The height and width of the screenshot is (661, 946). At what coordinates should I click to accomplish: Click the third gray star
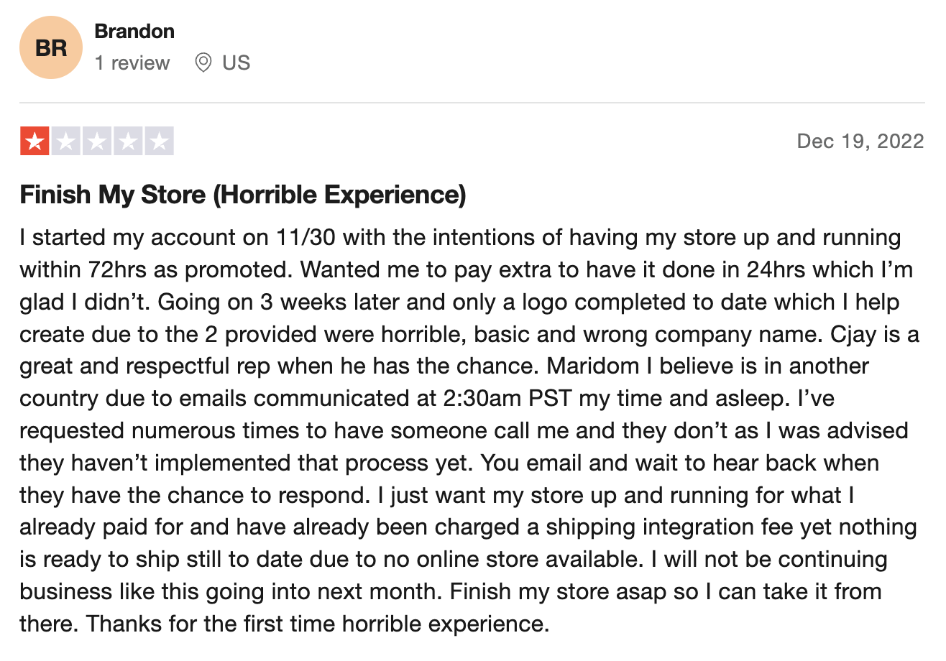(97, 142)
